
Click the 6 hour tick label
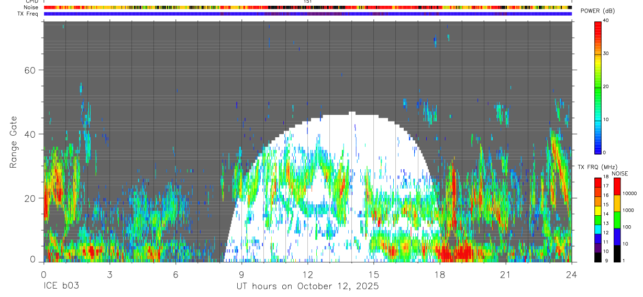click(175, 274)
